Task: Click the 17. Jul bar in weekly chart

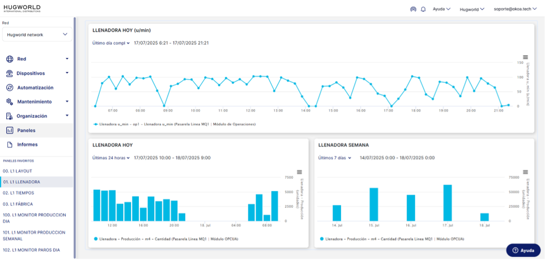Action: 448,203
